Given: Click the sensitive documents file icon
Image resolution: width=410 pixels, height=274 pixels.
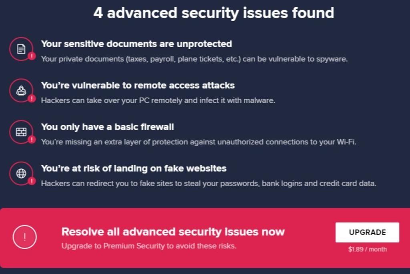Looking at the screenshot, I should 21,49.
